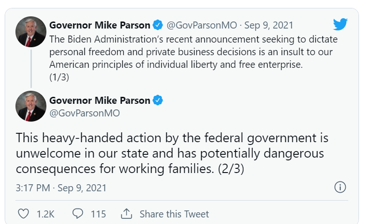Like the tweet with the heart icon
381x224 pixels.
23,214
